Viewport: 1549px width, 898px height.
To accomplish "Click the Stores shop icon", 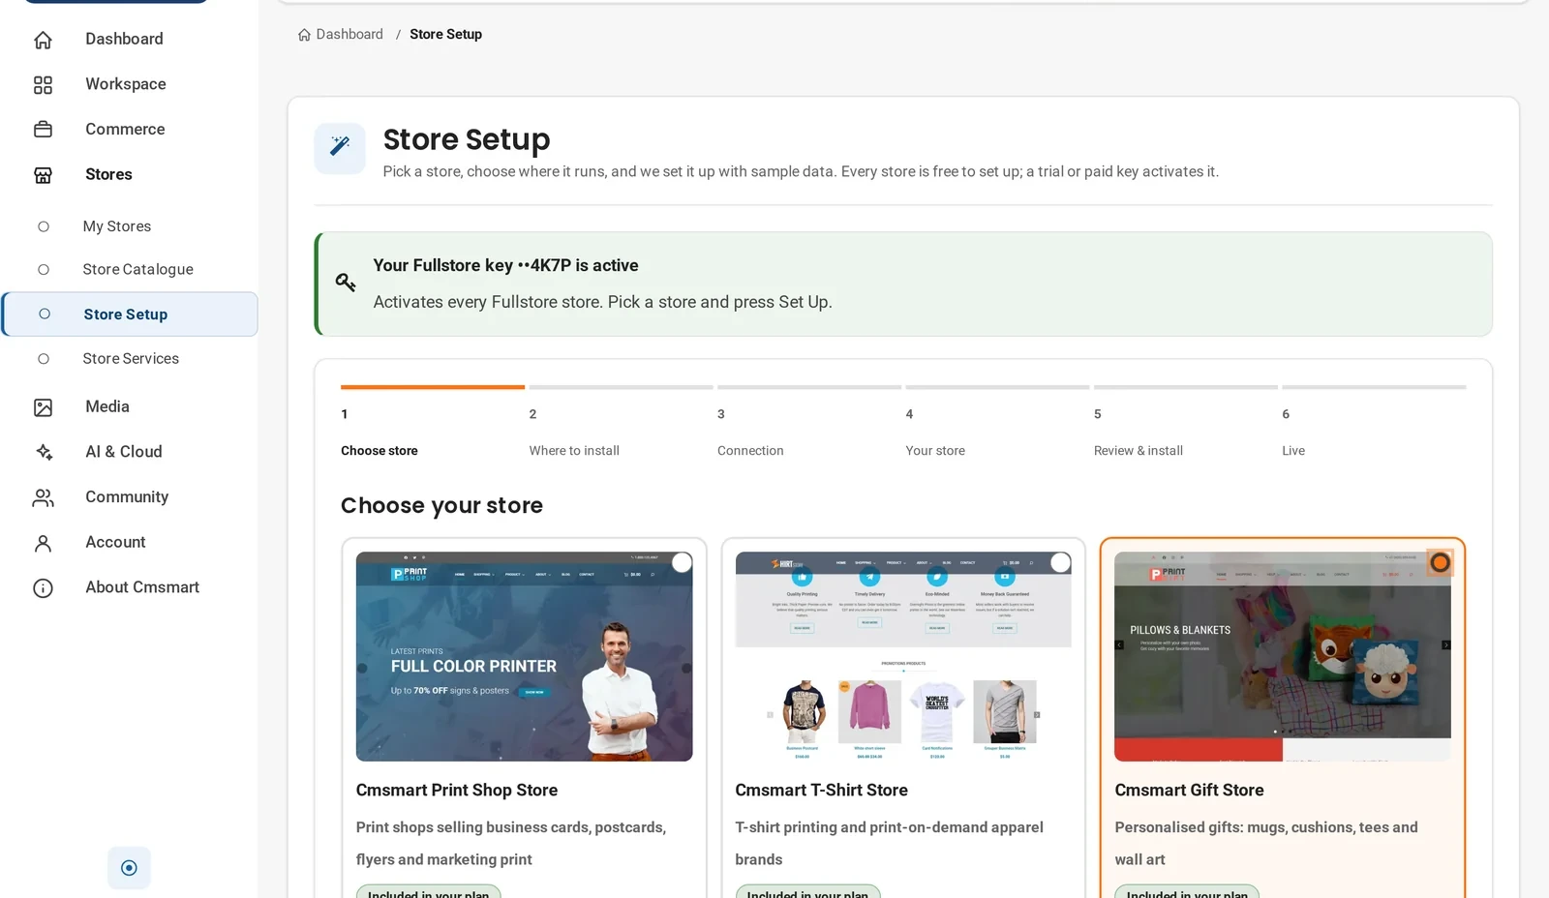I will 43,175.
